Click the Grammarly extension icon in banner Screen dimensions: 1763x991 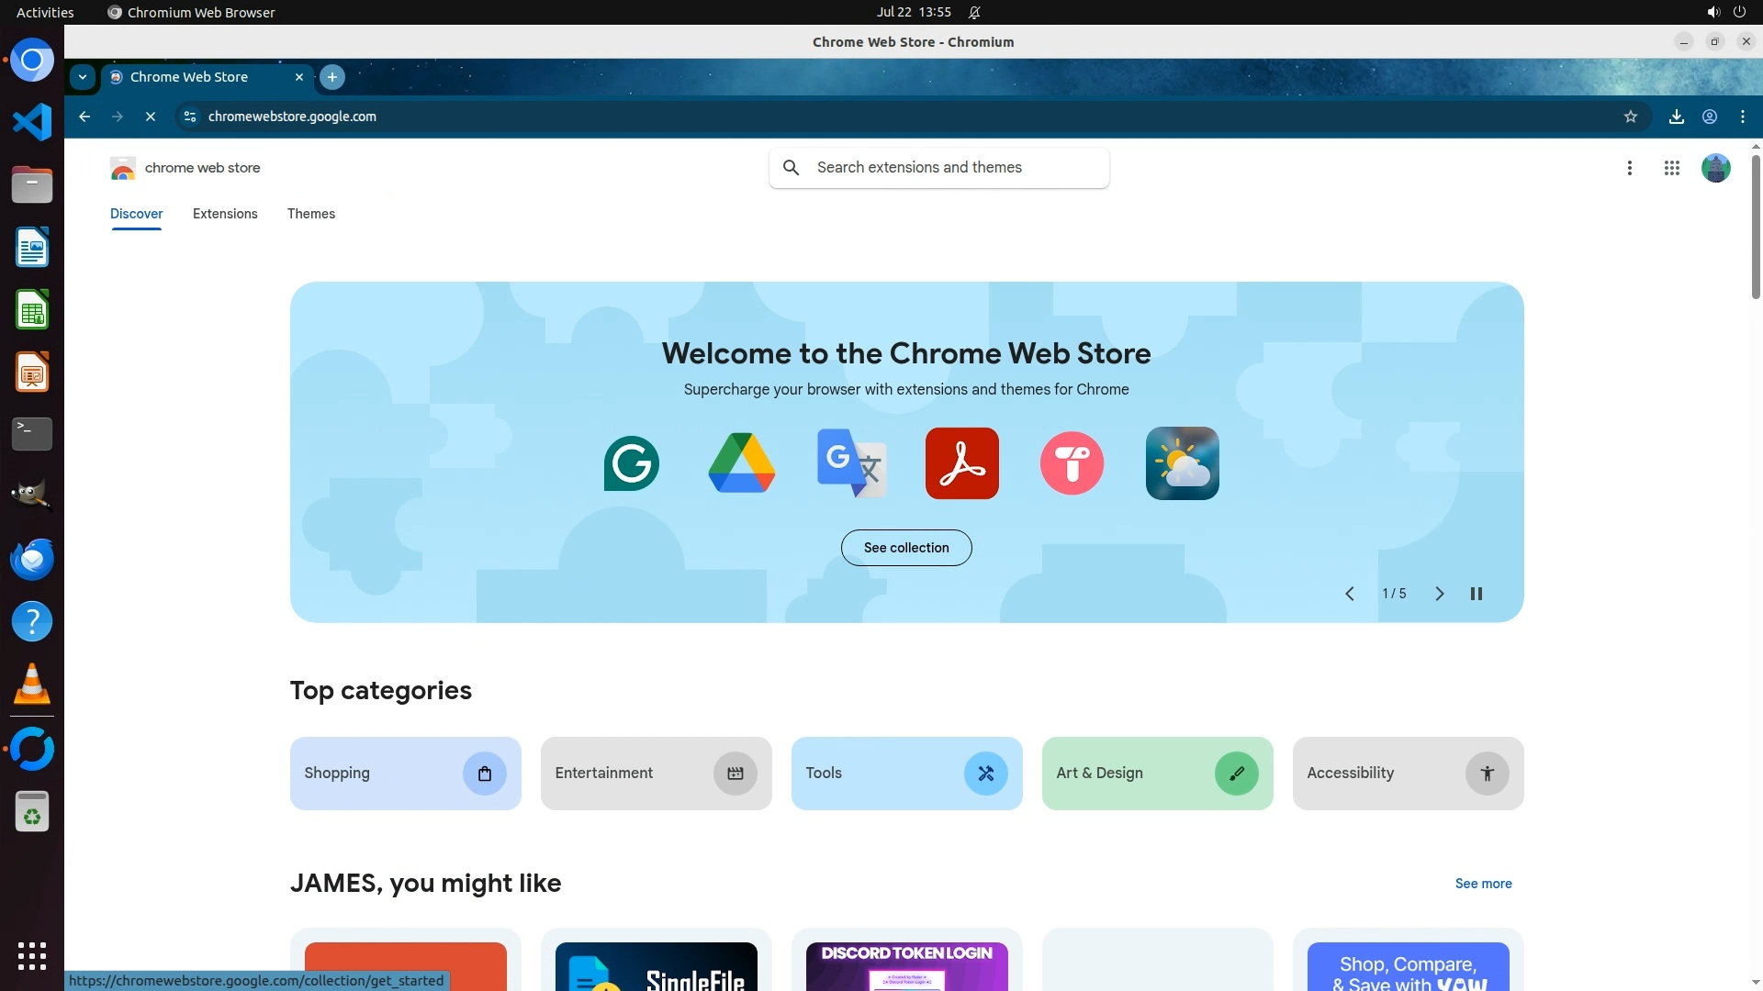631,463
